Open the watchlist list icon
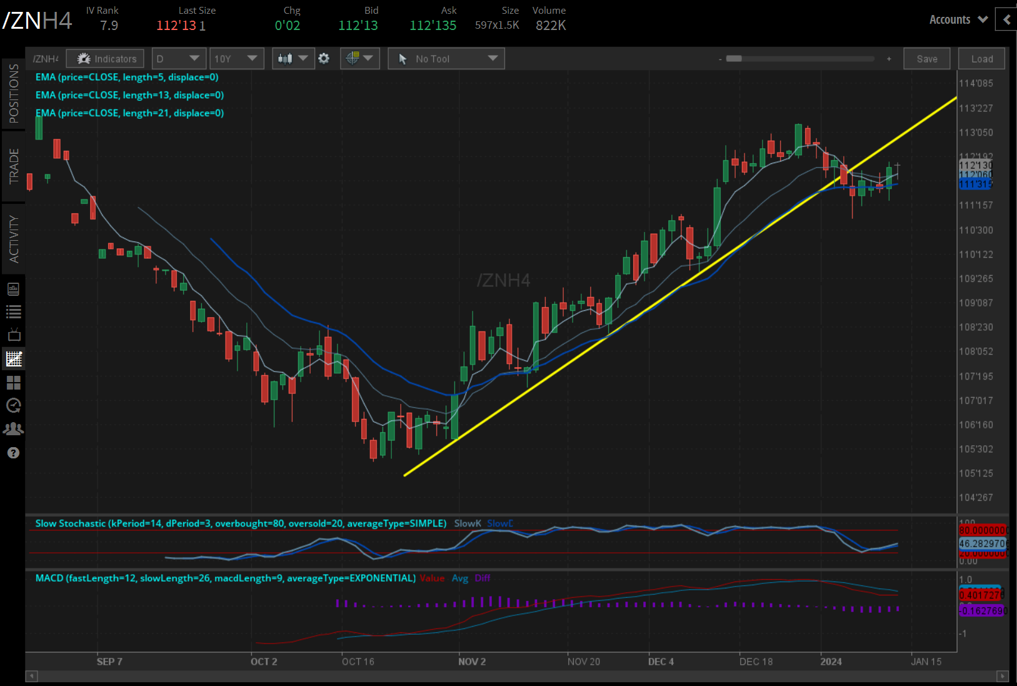1017x686 pixels. click(x=13, y=311)
